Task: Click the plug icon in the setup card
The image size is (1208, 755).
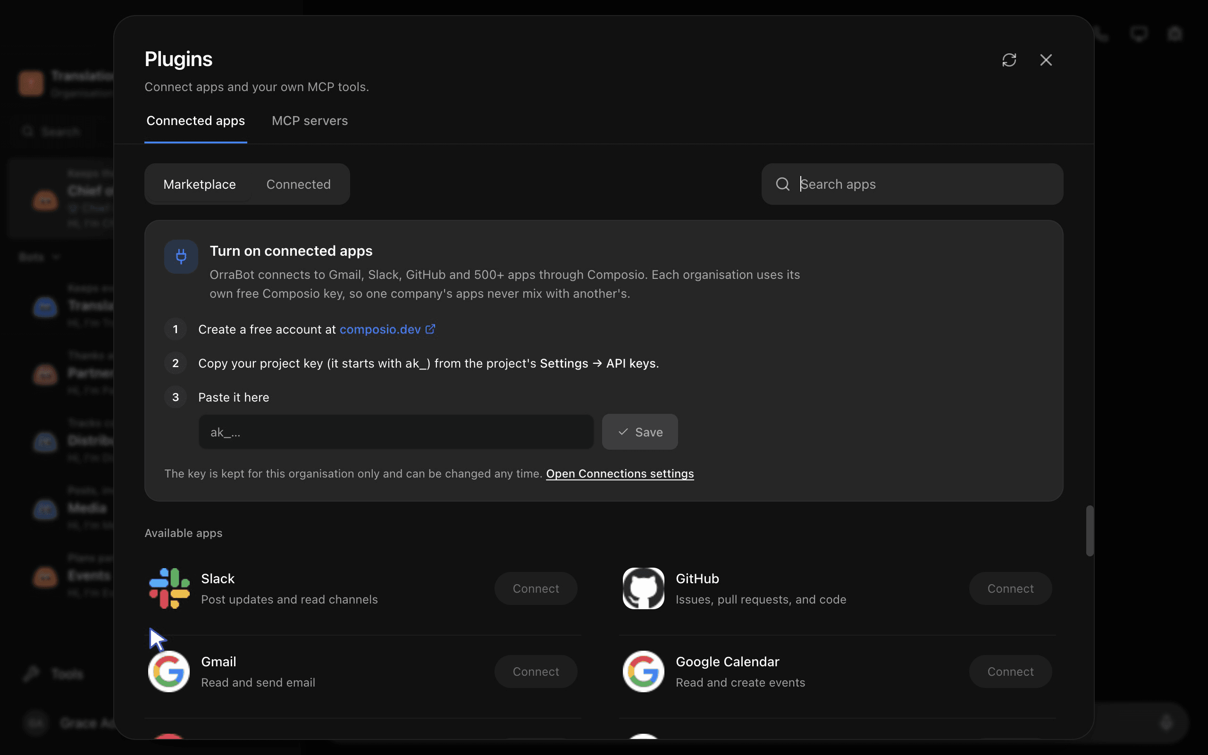Action: pos(181,257)
